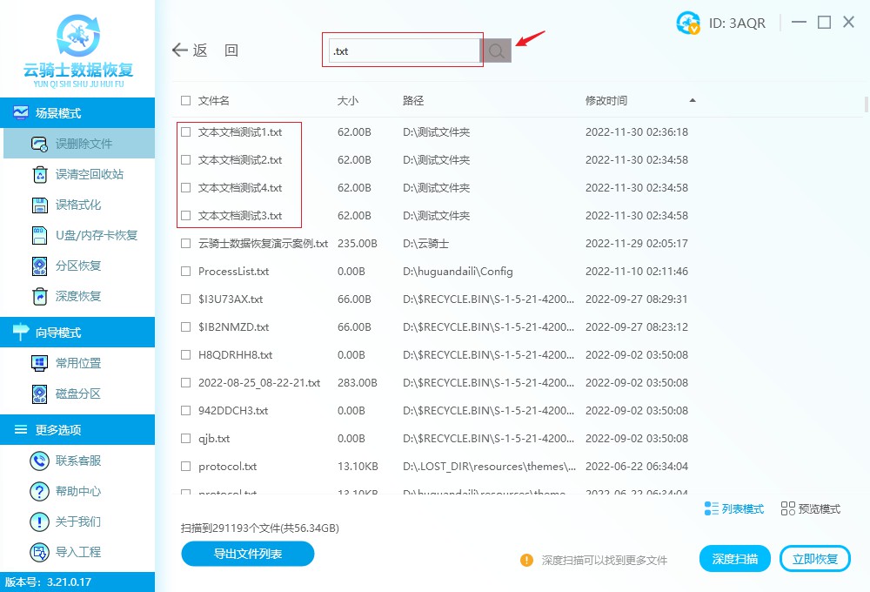This screenshot has height=592, width=870.
Task: Click the 立即恢复 button
Action: click(x=814, y=559)
